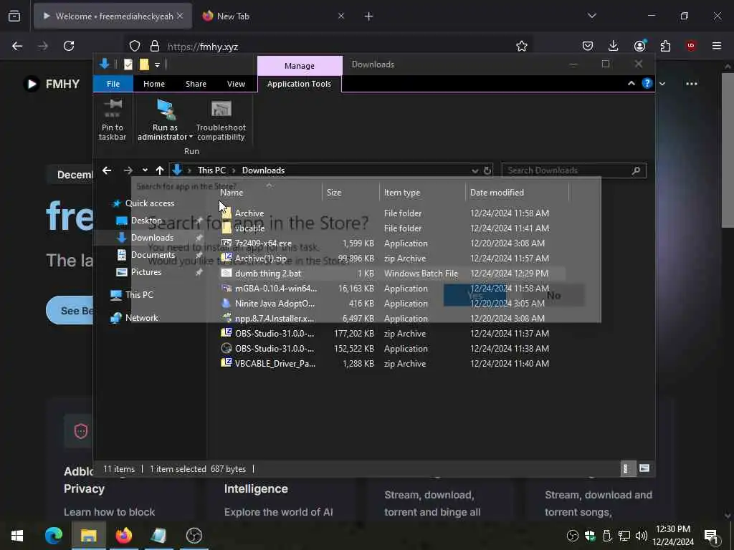Click Run as administrator icon
Image resolution: width=734 pixels, height=550 pixels.
point(166,110)
